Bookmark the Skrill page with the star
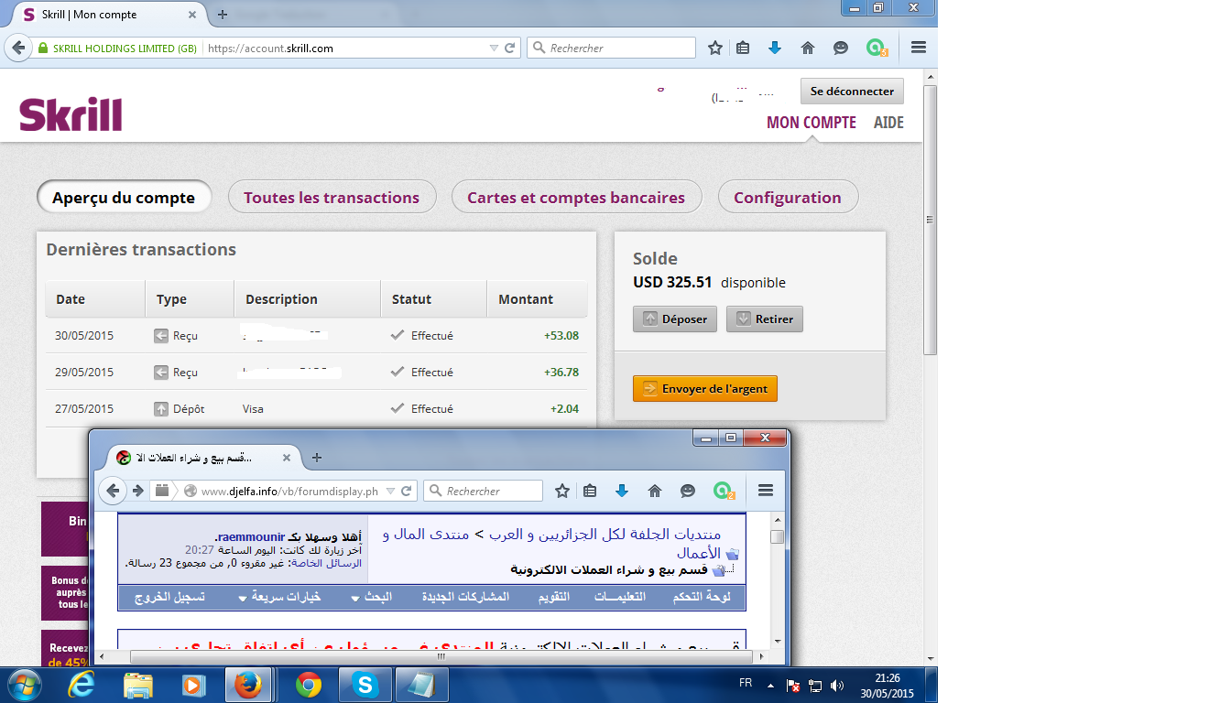The width and height of the screenshot is (1231, 703). [715, 48]
